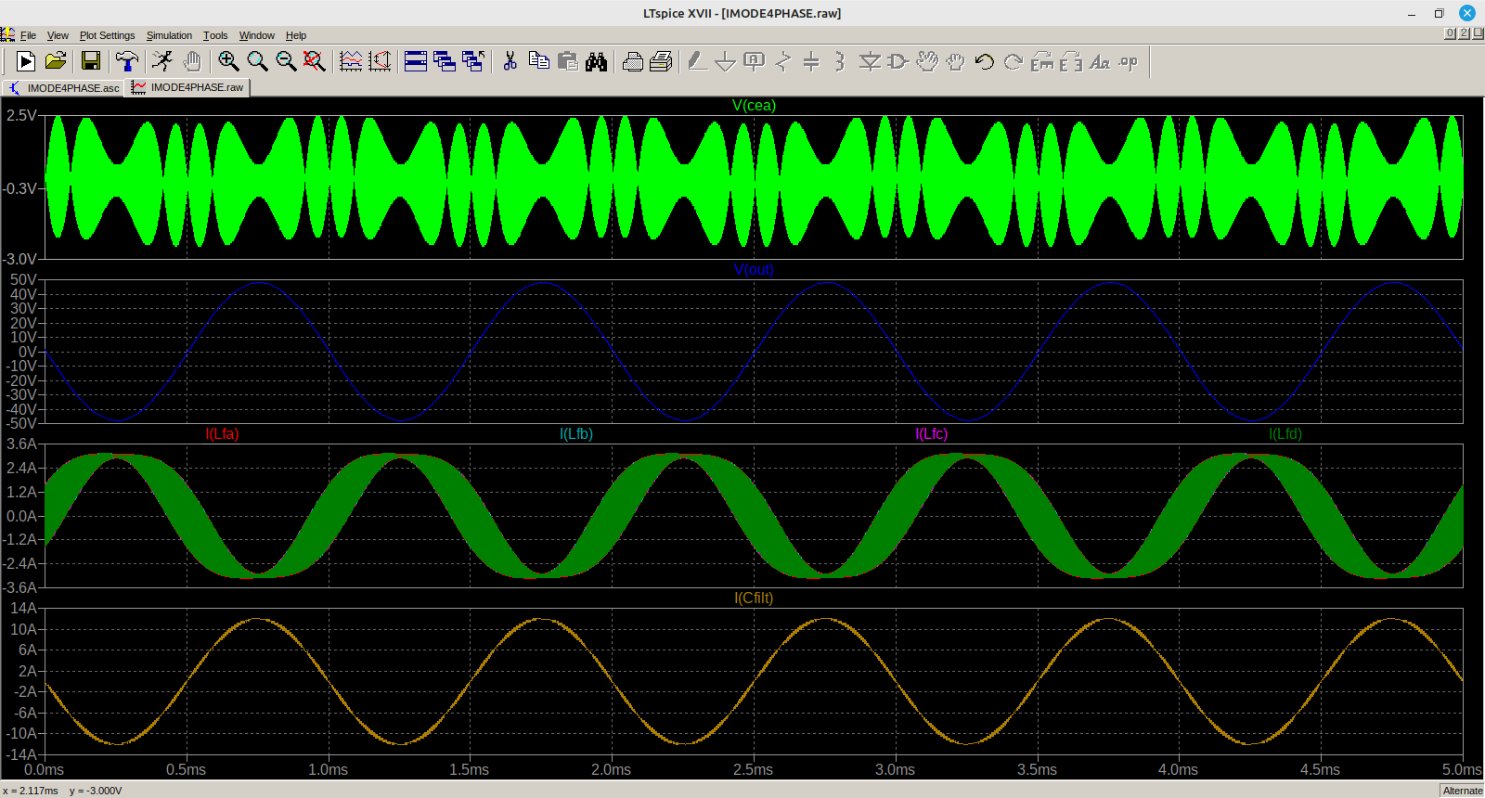Screen dimensions: 1485x798
Task: Click the I(Lfa) trace label
Action: coord(222,434)
